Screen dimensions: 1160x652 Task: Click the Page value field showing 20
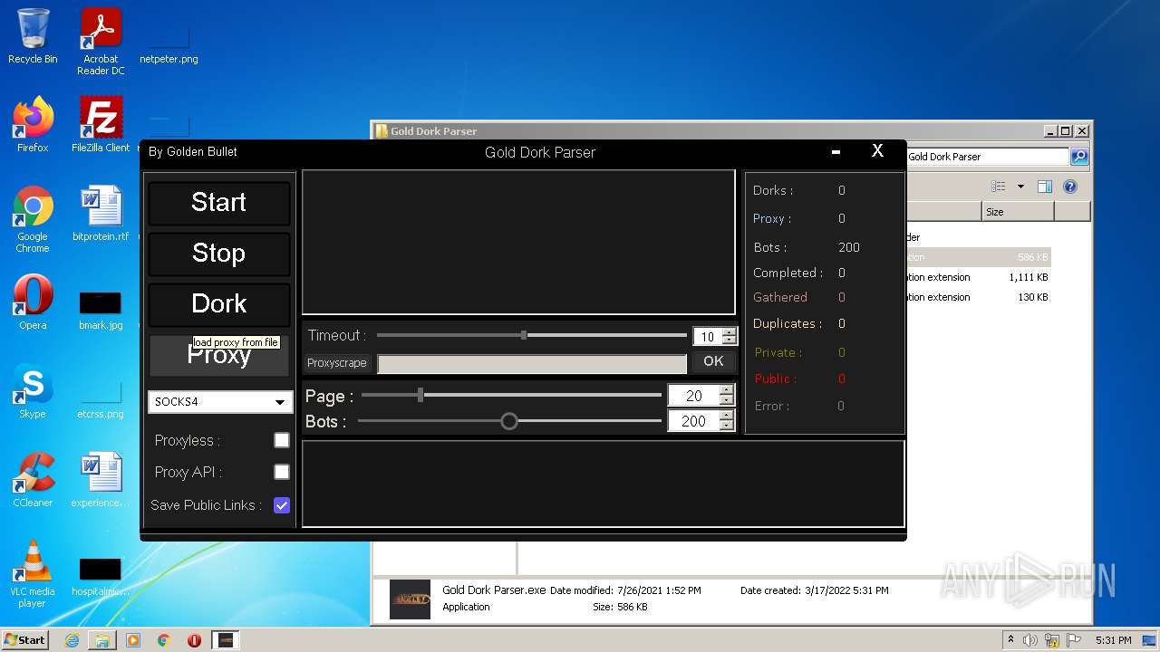694,396
